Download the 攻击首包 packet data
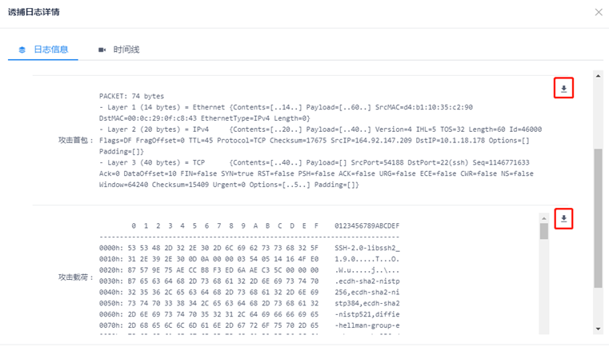 tap(563, 89)
